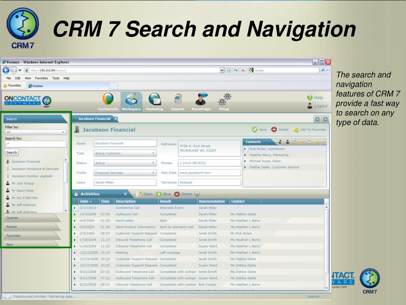Close the Jacobson Financial tab

coord(116,119)
